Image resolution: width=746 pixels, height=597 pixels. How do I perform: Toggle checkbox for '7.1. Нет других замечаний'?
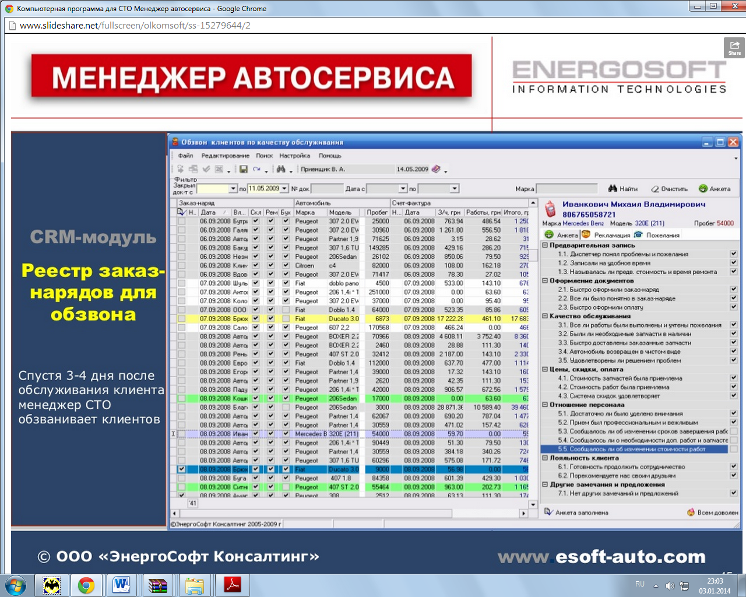(734, 493)
